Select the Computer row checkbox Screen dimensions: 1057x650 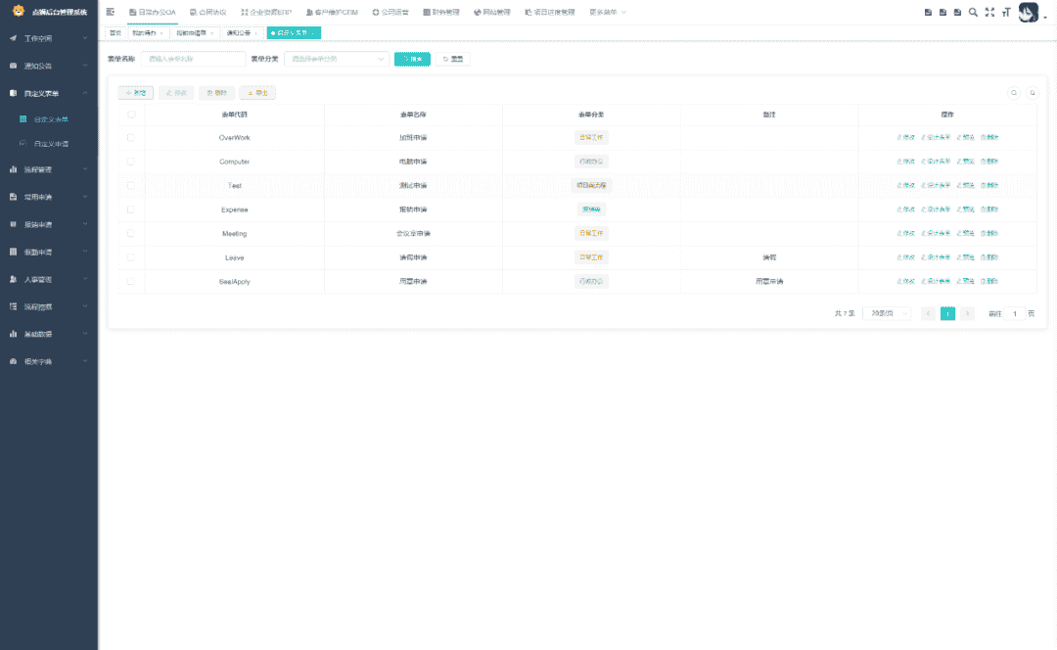131,162
